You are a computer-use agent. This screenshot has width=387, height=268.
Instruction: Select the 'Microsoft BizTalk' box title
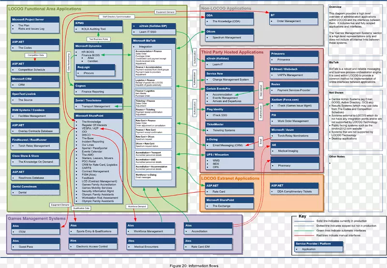point(144,41)
